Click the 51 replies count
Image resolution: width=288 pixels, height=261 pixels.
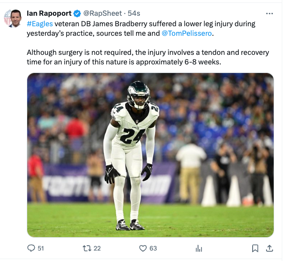point(41,249)
